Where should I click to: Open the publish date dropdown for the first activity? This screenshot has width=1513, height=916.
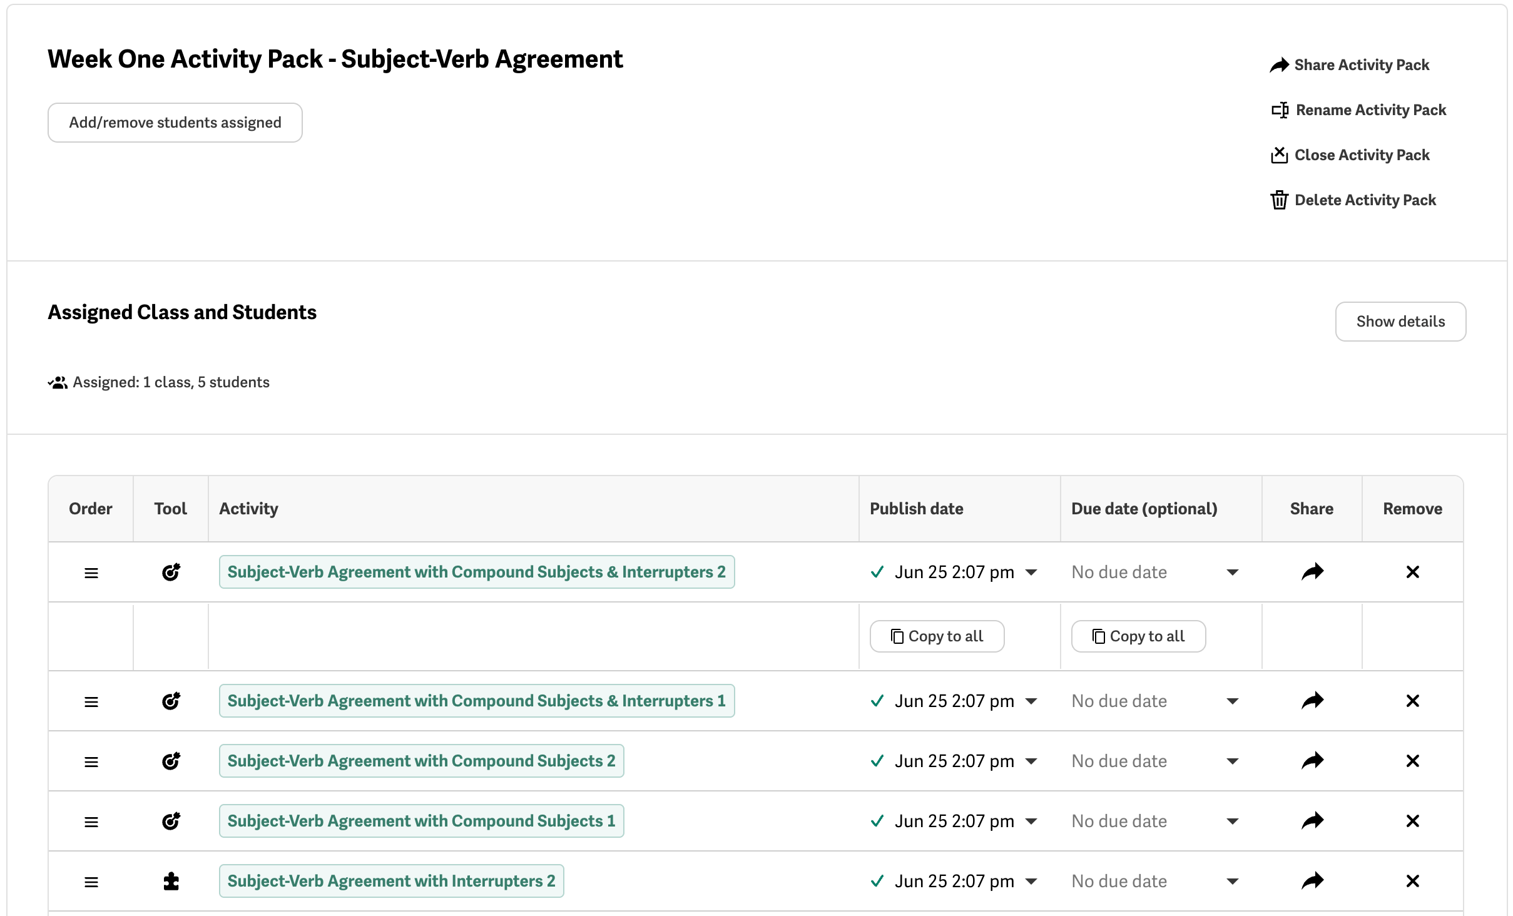(1031, 572)
